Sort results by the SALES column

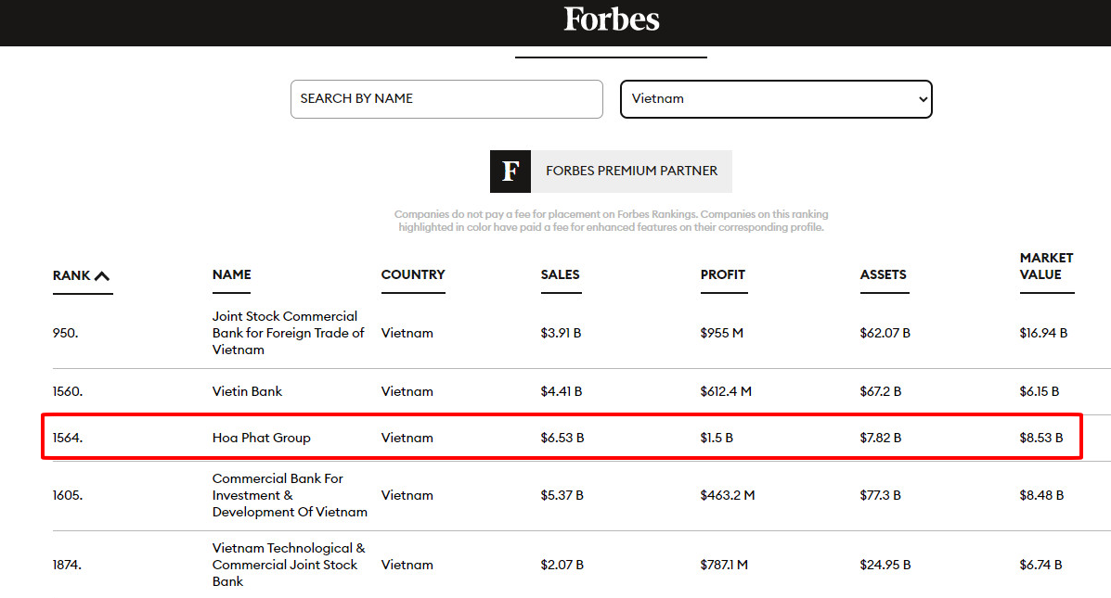tap(561, 275)
